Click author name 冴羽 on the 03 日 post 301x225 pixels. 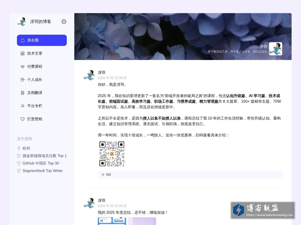102,200
